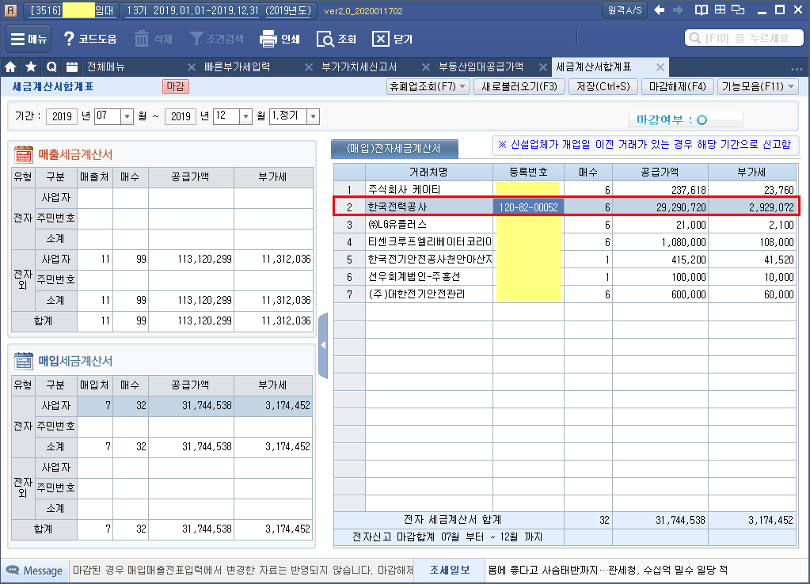Viewport: 810px width, 584px height.
Task: Switch to 부가가치세신고서 tab
Action: (359, 67)
